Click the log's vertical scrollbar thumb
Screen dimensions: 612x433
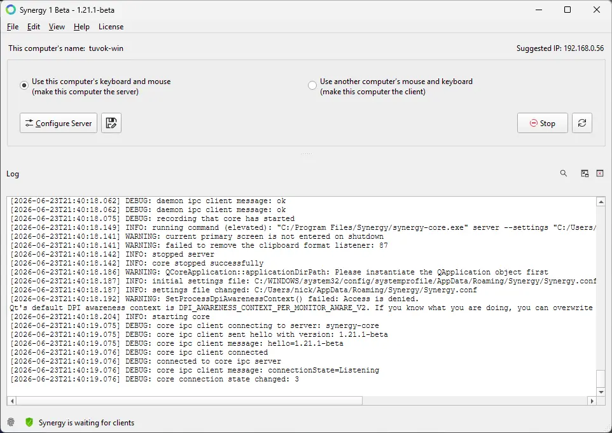(x=601, y=378)
